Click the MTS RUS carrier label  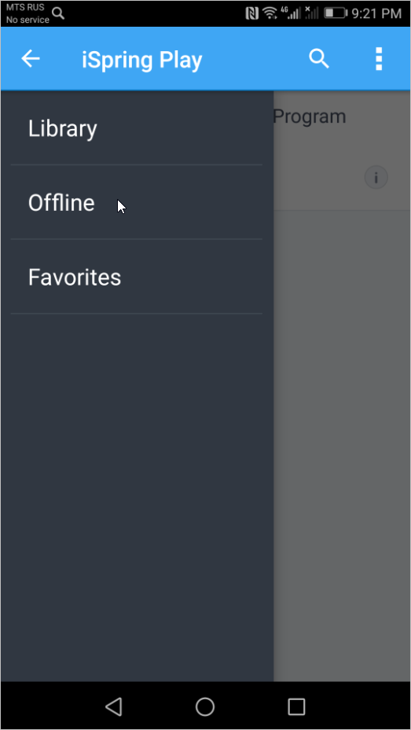(x=25, y=7)
